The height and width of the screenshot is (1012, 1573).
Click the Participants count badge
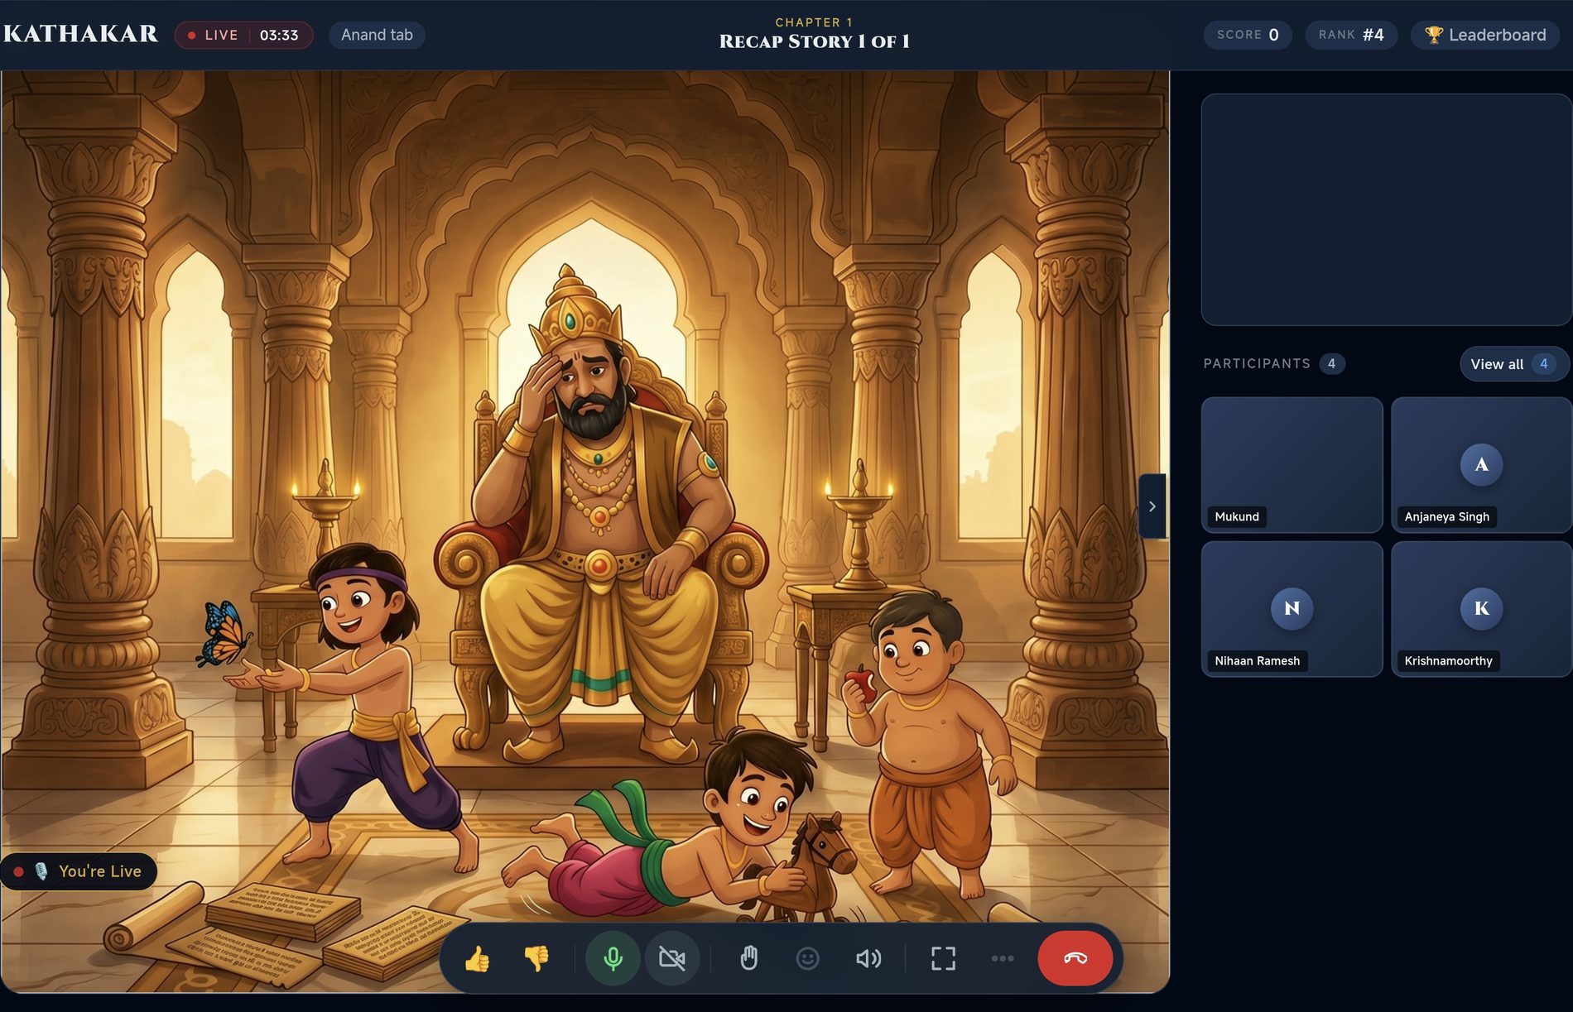click(x=1331, y=364)
